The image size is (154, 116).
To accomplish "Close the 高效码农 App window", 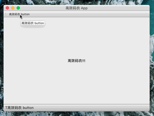I will tap(7, 8).
